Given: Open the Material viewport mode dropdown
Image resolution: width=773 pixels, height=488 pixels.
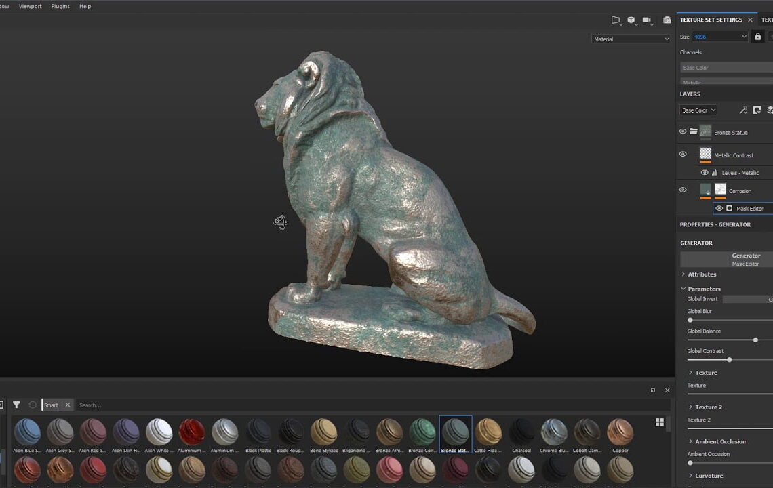Looking at the screenshot, I should 631,39.
